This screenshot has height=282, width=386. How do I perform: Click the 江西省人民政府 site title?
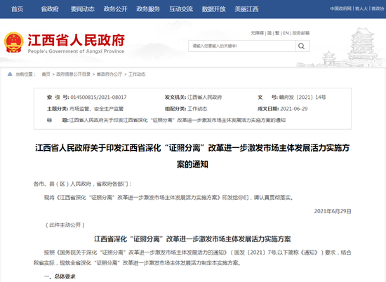pos(76,40)
